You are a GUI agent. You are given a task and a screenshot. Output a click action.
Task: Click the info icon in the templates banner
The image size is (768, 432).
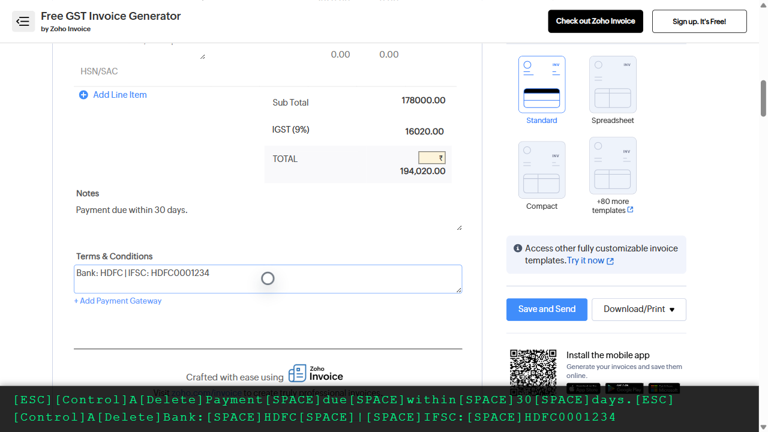(518, 248)
